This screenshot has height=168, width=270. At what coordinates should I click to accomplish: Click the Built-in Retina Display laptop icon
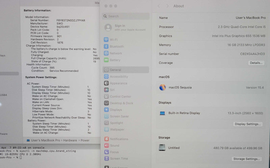pyautogui.click(x=162, y=113)
